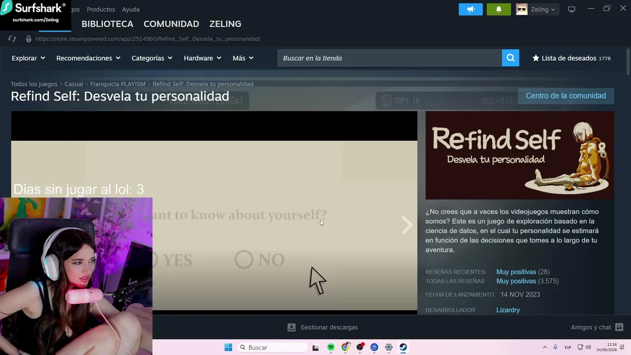Click the microphone icon in system tray
The height and width of the screenshot is (355, 631).
(556, 348)
